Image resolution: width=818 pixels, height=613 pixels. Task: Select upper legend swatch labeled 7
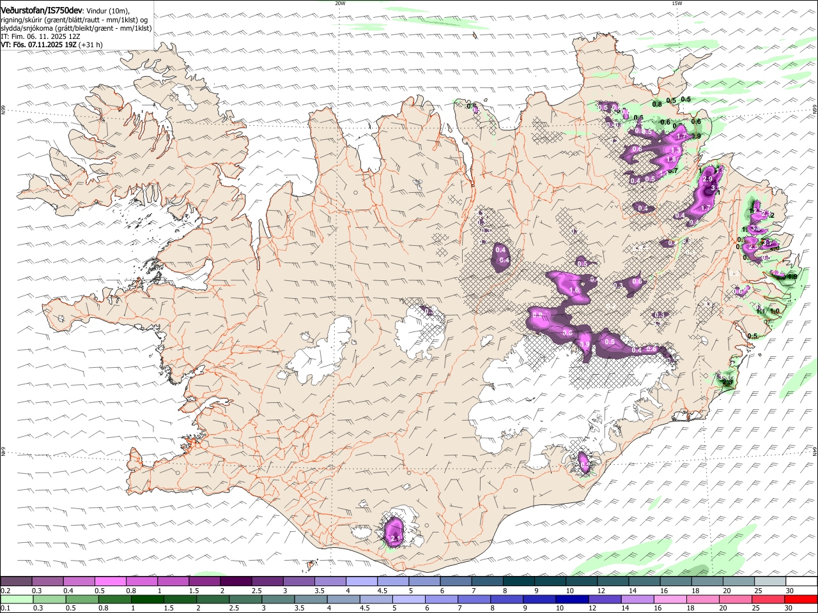[488, 581]
